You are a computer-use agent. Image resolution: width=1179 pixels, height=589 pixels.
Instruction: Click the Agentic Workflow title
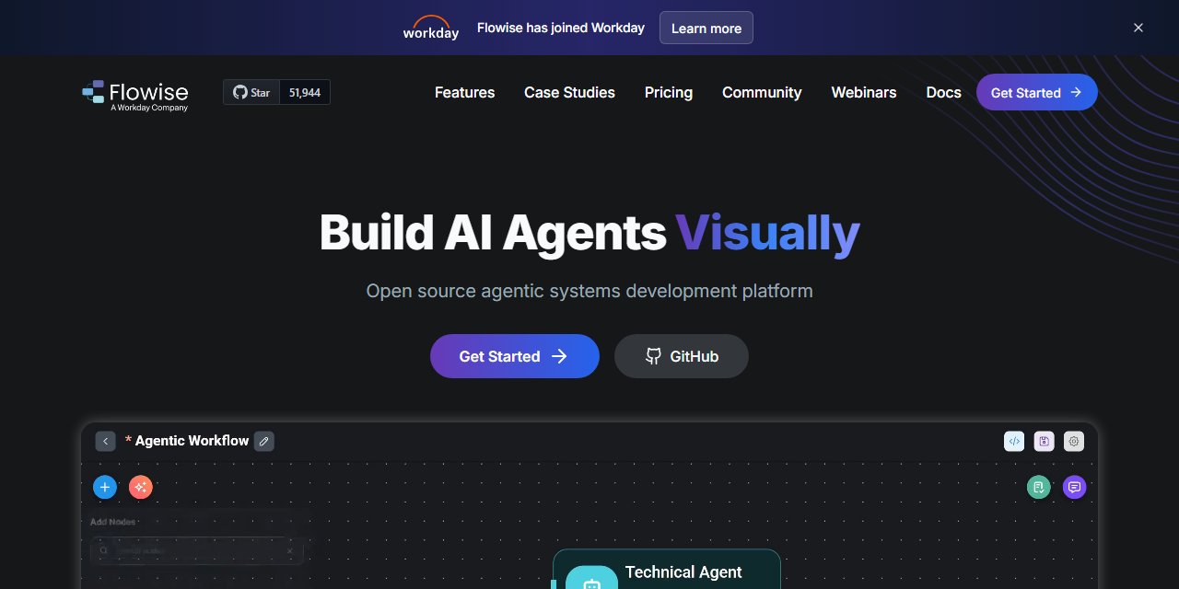click(192, 441)
